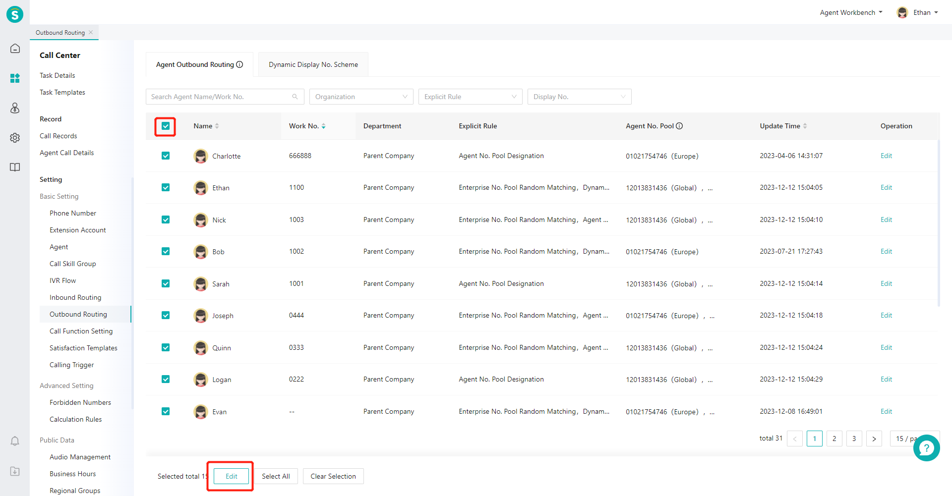Uncheck Joseph's row checkbox
Image resolution: width=952 pixels, height=496 pixels.
coord(166,315)
